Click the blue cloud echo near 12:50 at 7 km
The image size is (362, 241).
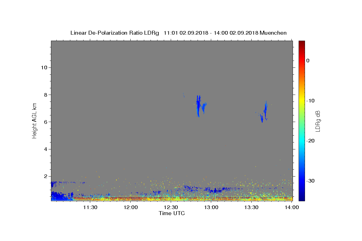[198, 105]
